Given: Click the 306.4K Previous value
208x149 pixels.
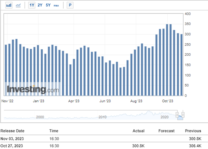Looking at the screenshot, I should click(195, 146).
